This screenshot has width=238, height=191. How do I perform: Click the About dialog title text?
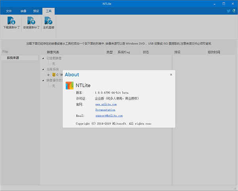(72, 74)
